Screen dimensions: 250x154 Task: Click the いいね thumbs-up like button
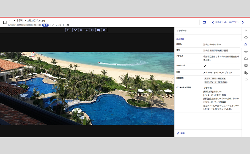53,25
